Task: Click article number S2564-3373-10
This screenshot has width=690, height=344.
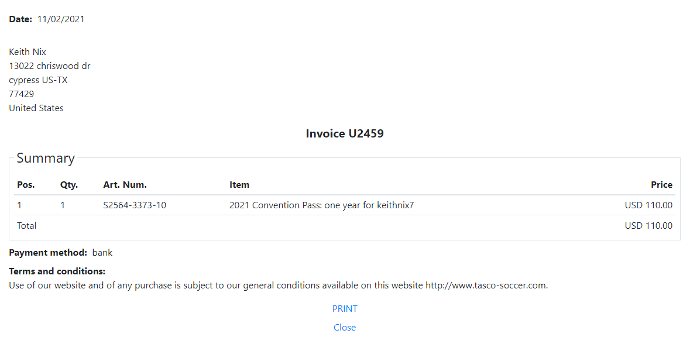Action: point(135,205)
